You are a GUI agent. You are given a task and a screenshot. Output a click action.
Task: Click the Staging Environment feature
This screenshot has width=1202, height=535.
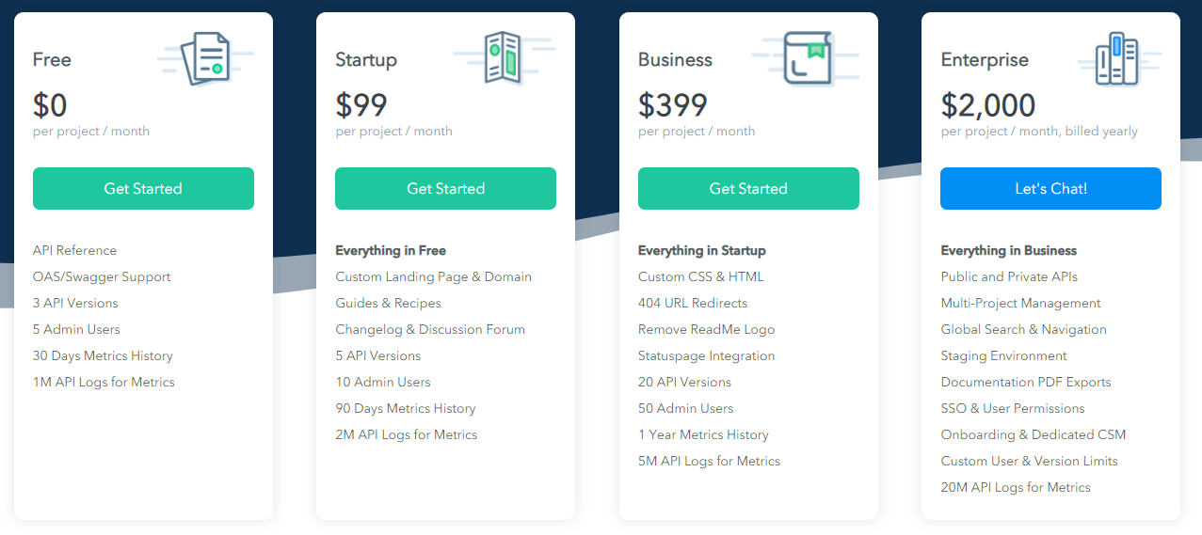click(1004, 355)
